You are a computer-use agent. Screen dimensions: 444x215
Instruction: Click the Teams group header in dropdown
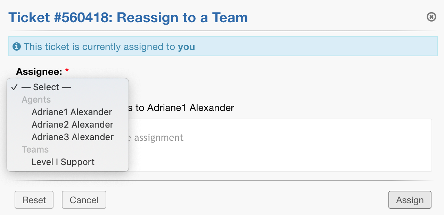click(35, 149)
